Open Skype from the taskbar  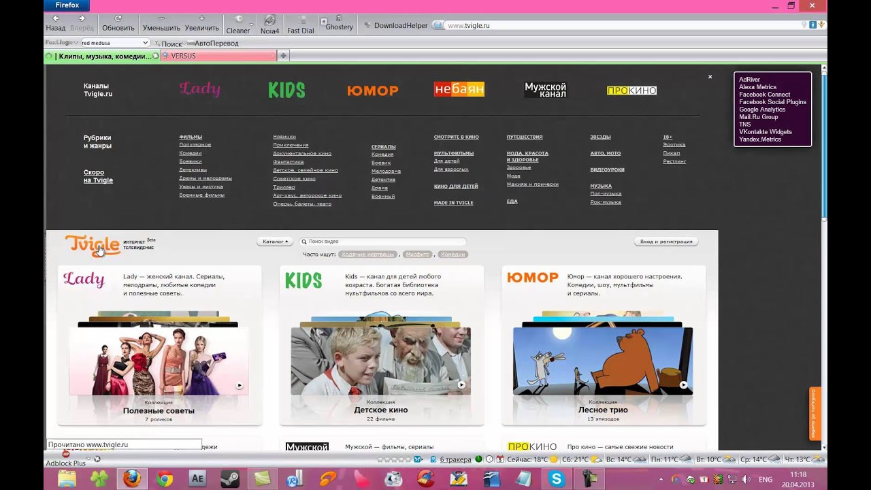pyautogui.click(x=557, y=479)
